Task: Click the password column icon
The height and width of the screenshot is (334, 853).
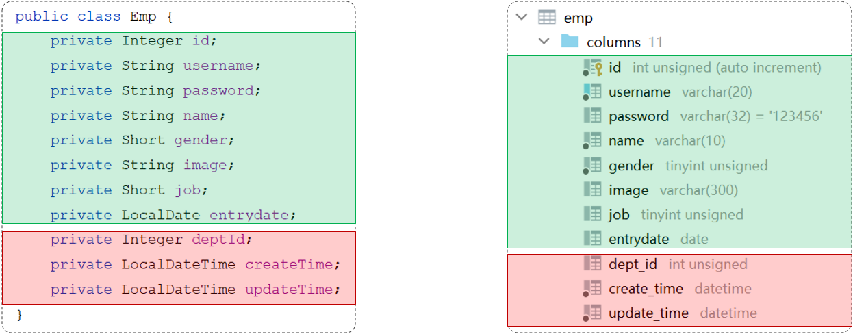Action: click(x=593, y=116)
